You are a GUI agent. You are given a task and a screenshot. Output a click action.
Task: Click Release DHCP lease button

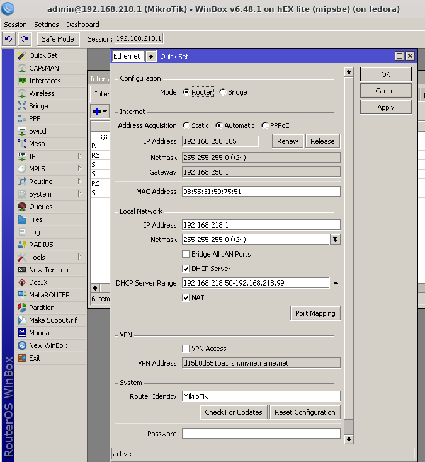pos(322,141)
